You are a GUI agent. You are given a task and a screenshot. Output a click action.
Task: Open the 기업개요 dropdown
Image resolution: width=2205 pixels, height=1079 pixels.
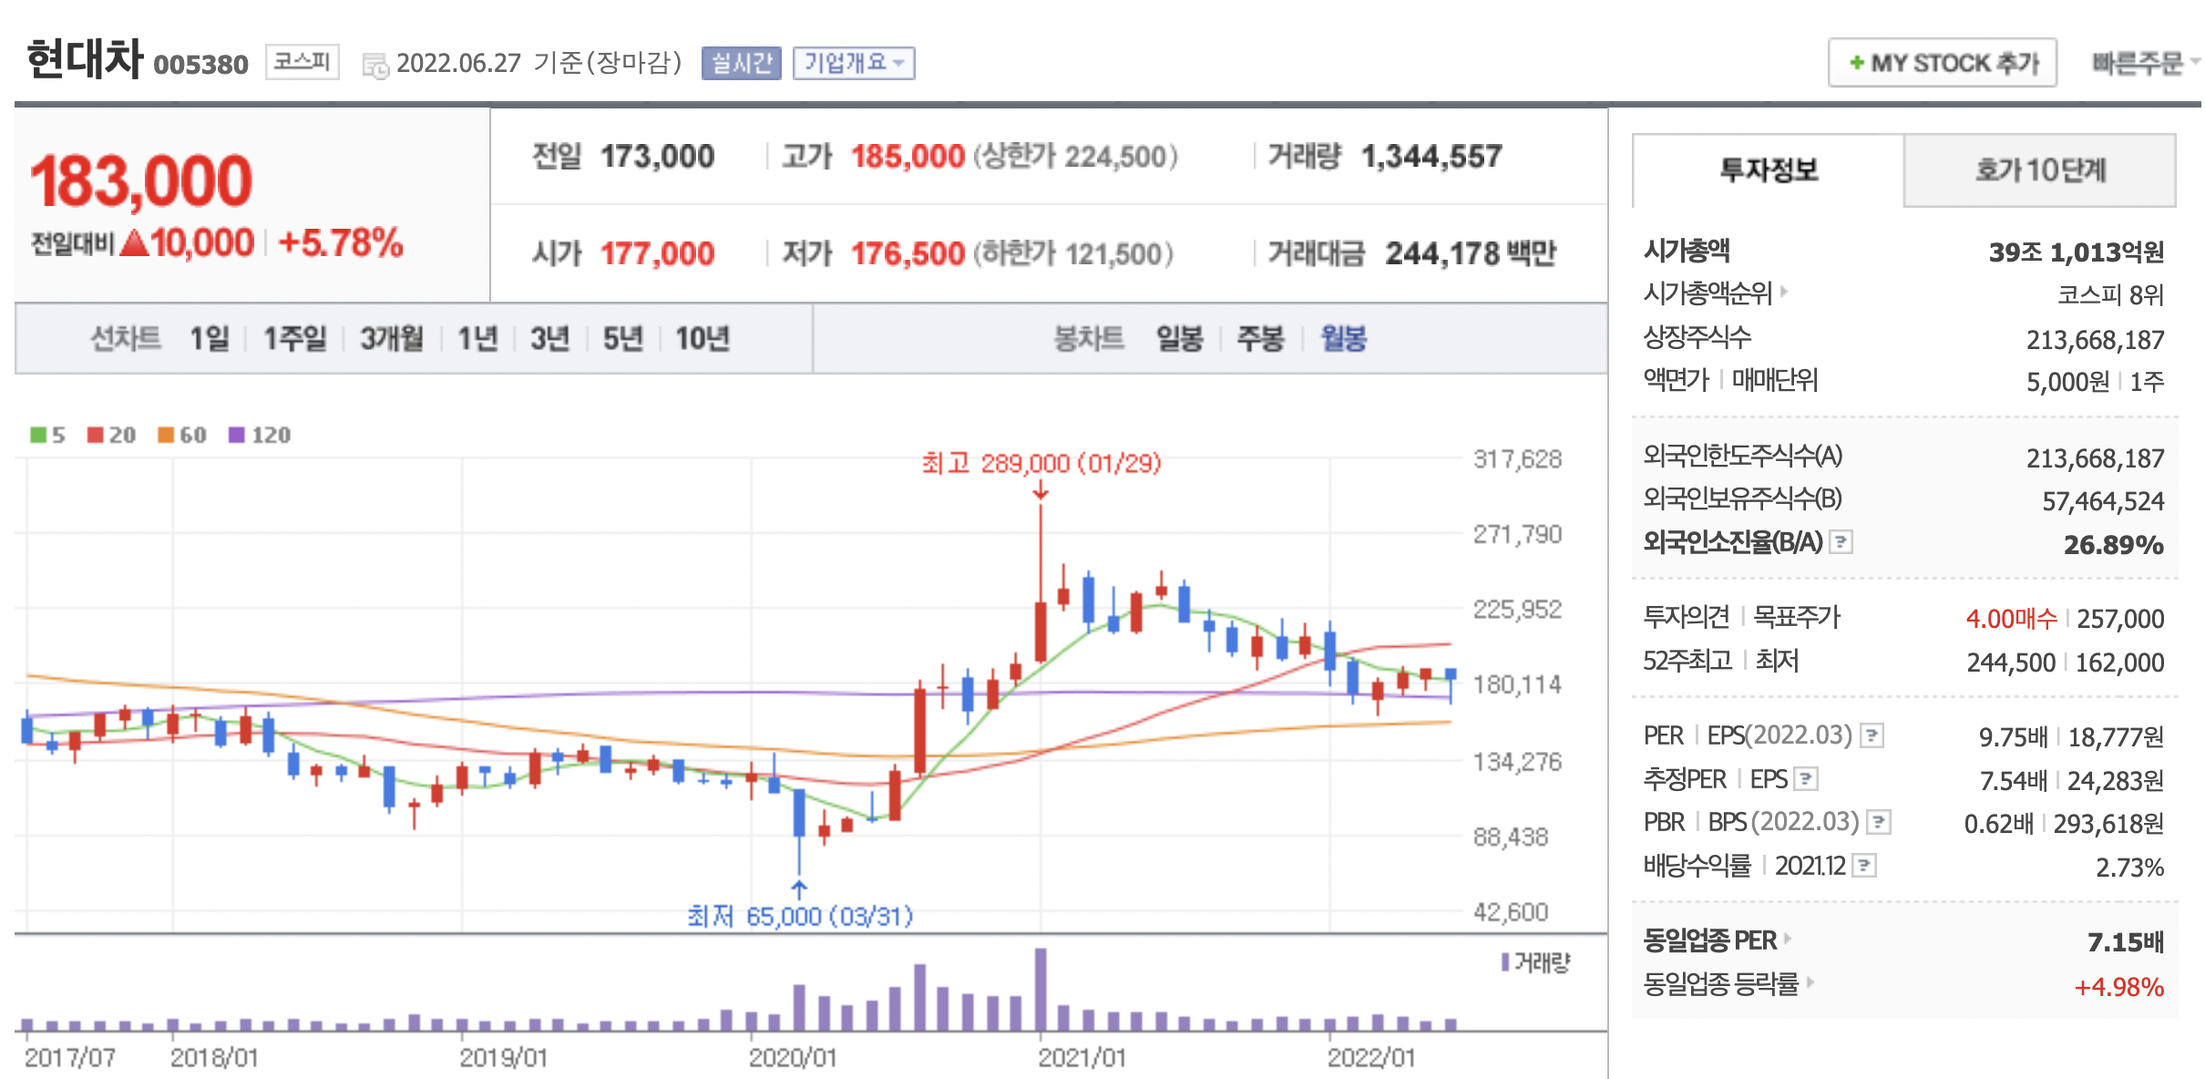point(854,63)
